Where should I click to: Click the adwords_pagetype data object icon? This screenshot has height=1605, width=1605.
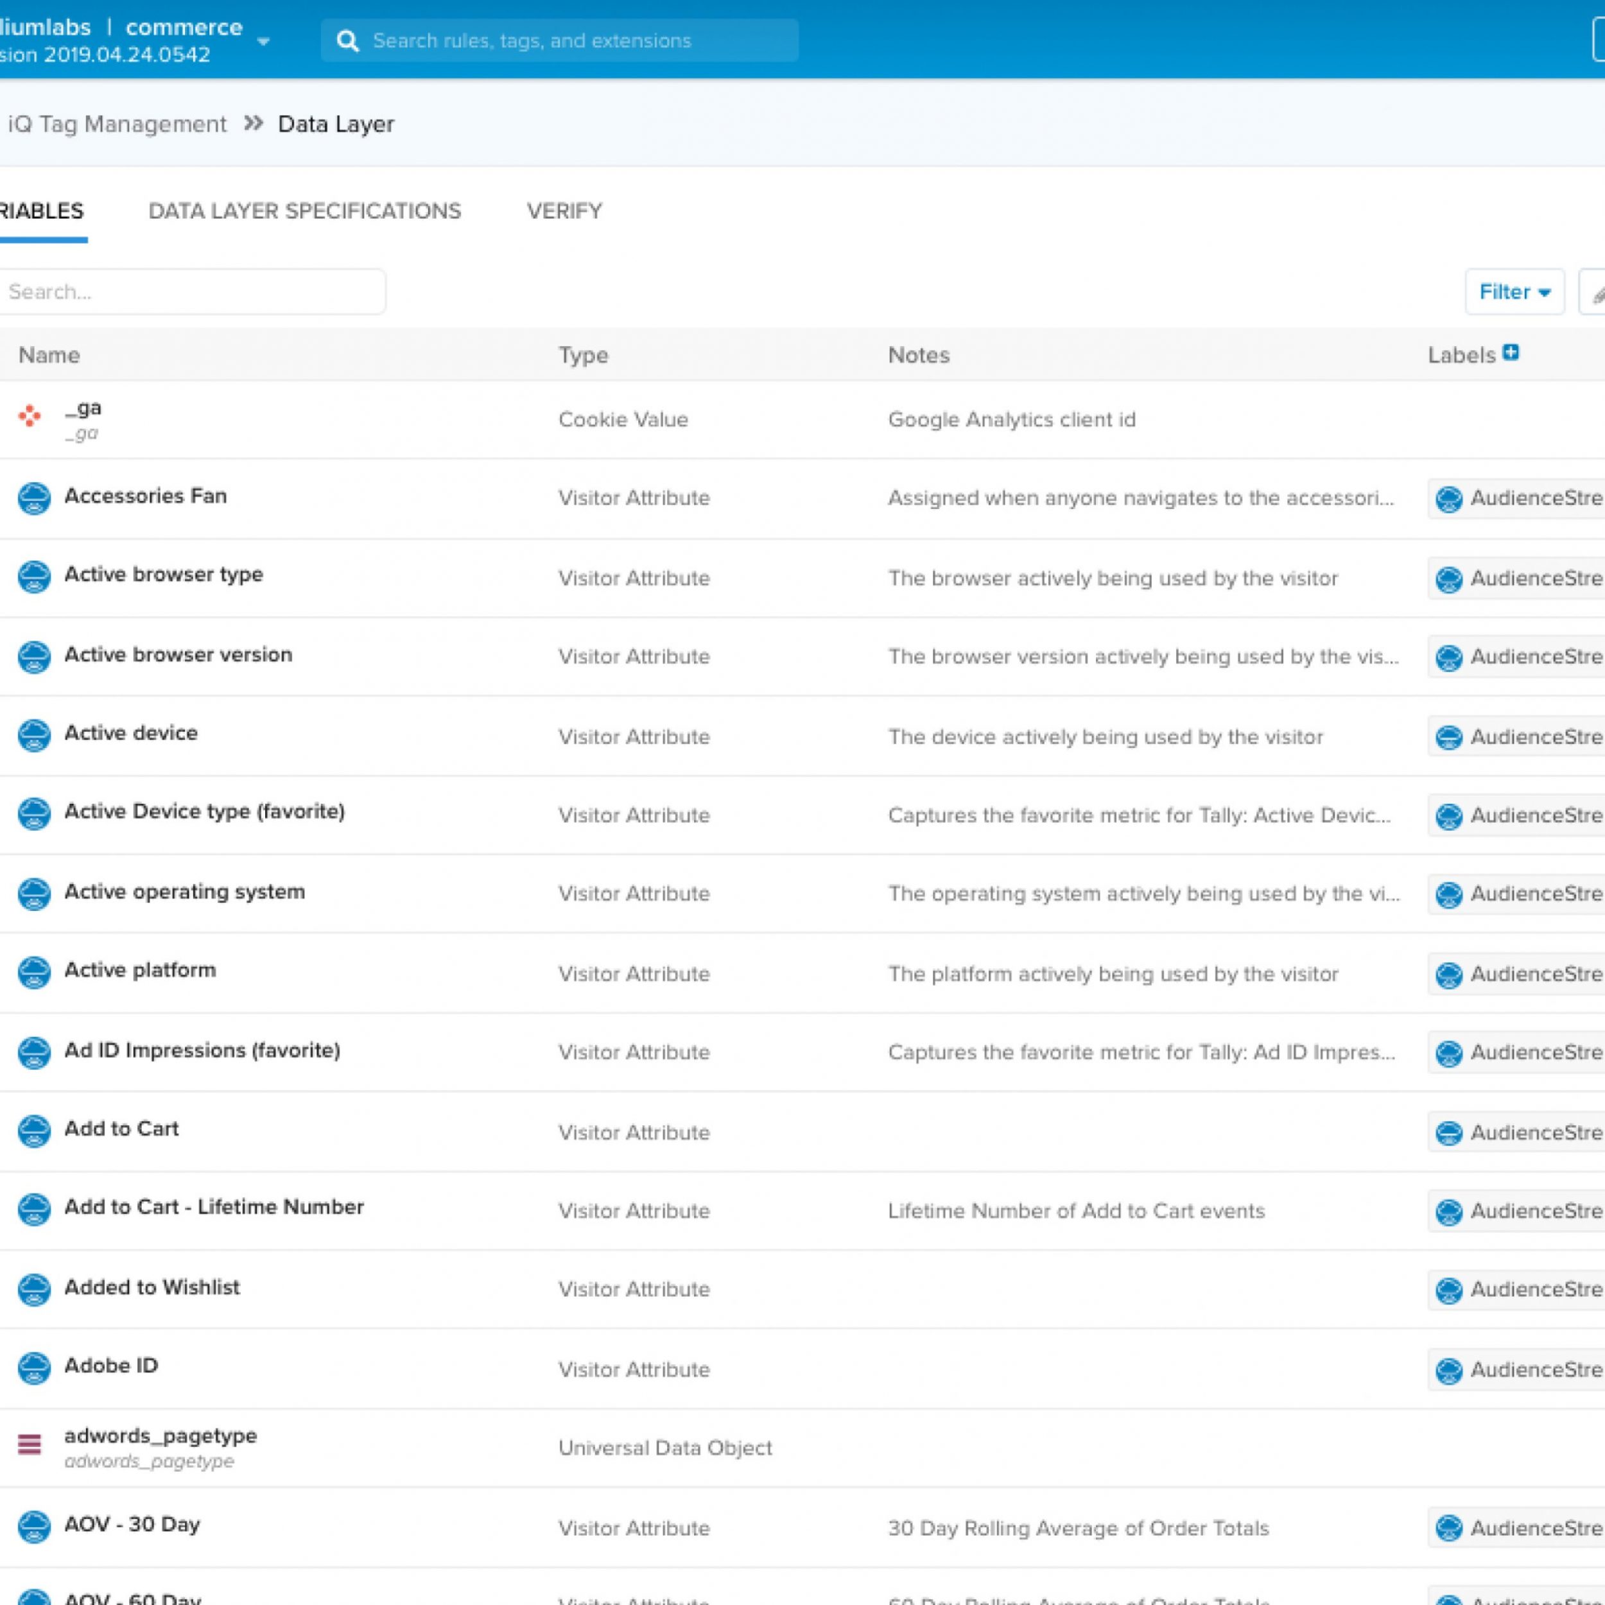(x=30, y=1444)
